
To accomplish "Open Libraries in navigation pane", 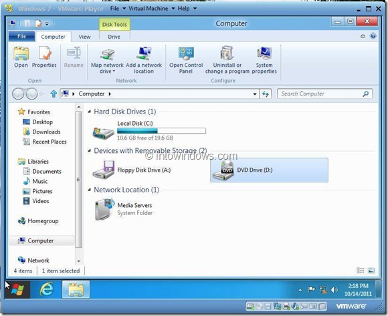I will point(33,162).
